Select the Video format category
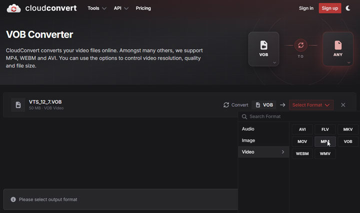Screen dimensions: 360x213 263,152
